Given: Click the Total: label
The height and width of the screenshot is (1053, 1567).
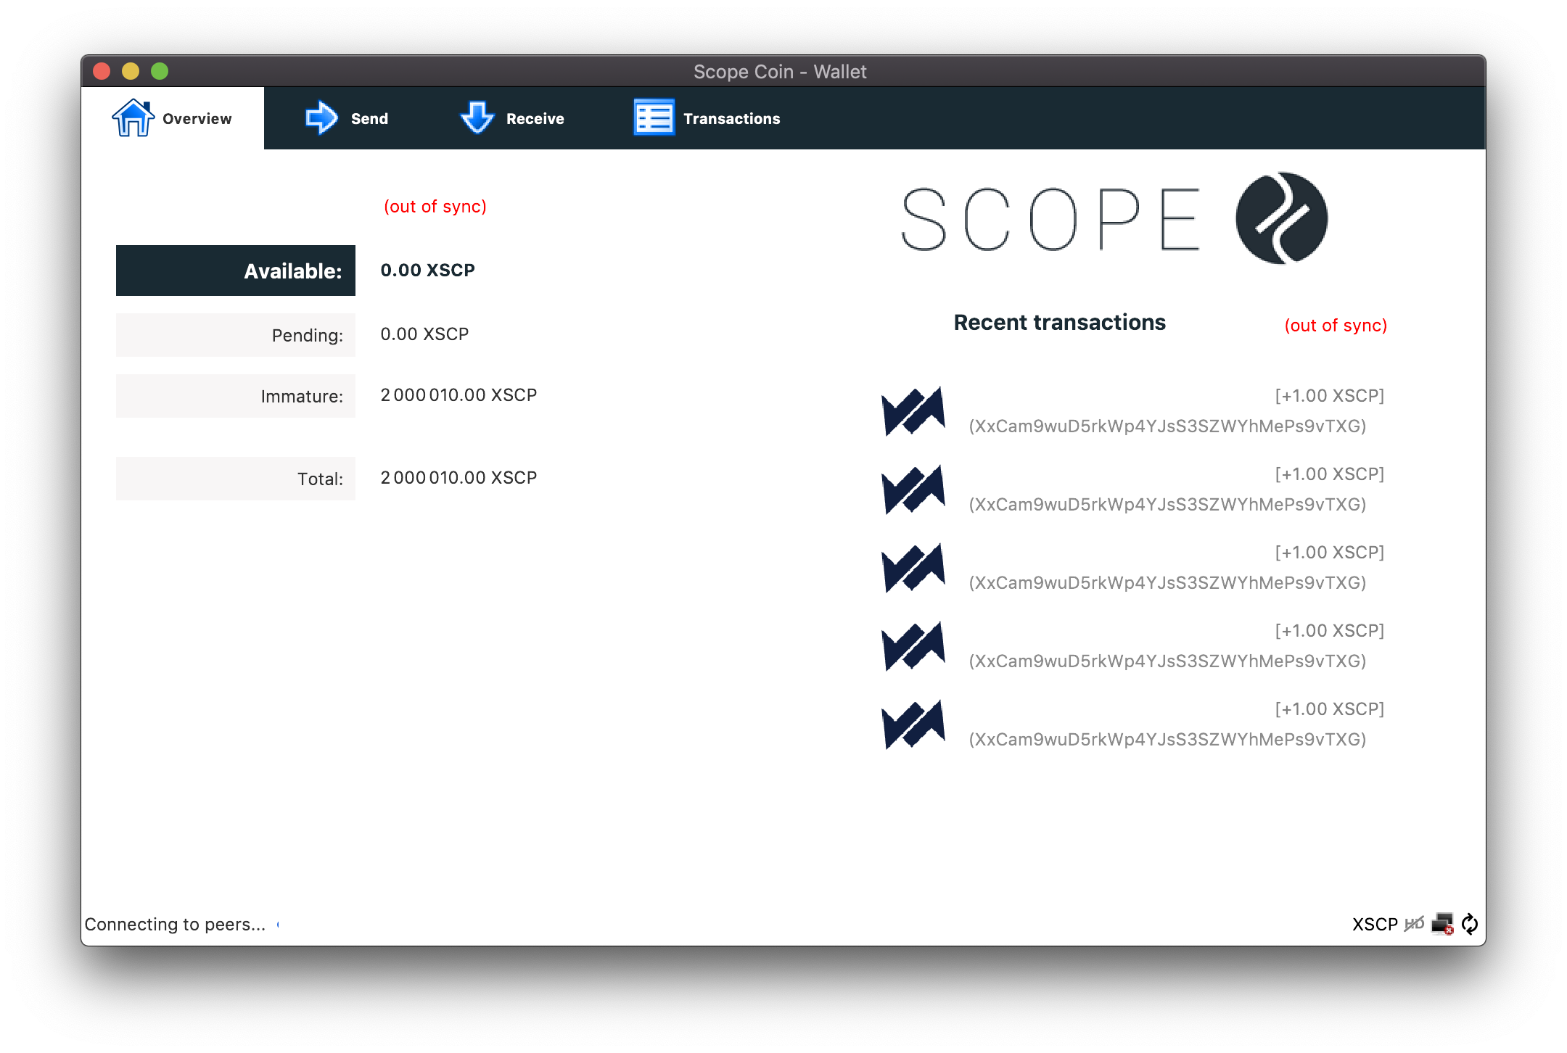Looking at the screenshot, I should (x=236, y=479).
